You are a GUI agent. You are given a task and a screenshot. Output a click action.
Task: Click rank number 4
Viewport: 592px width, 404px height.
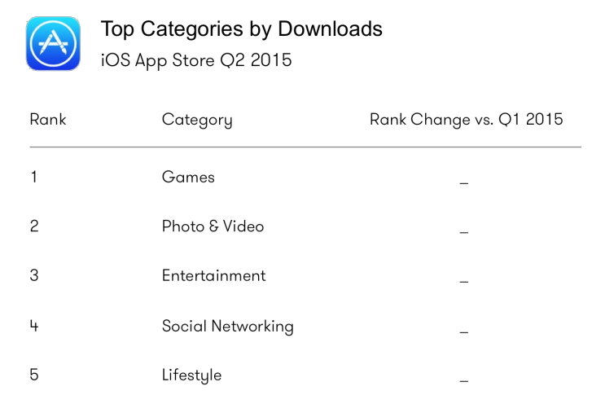pos(34,326)
